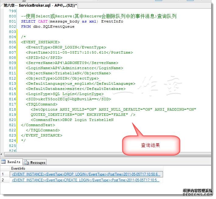Select result row 1 by its row header
The height and width of the screenshot is (199, 216).
coord(4,174)
